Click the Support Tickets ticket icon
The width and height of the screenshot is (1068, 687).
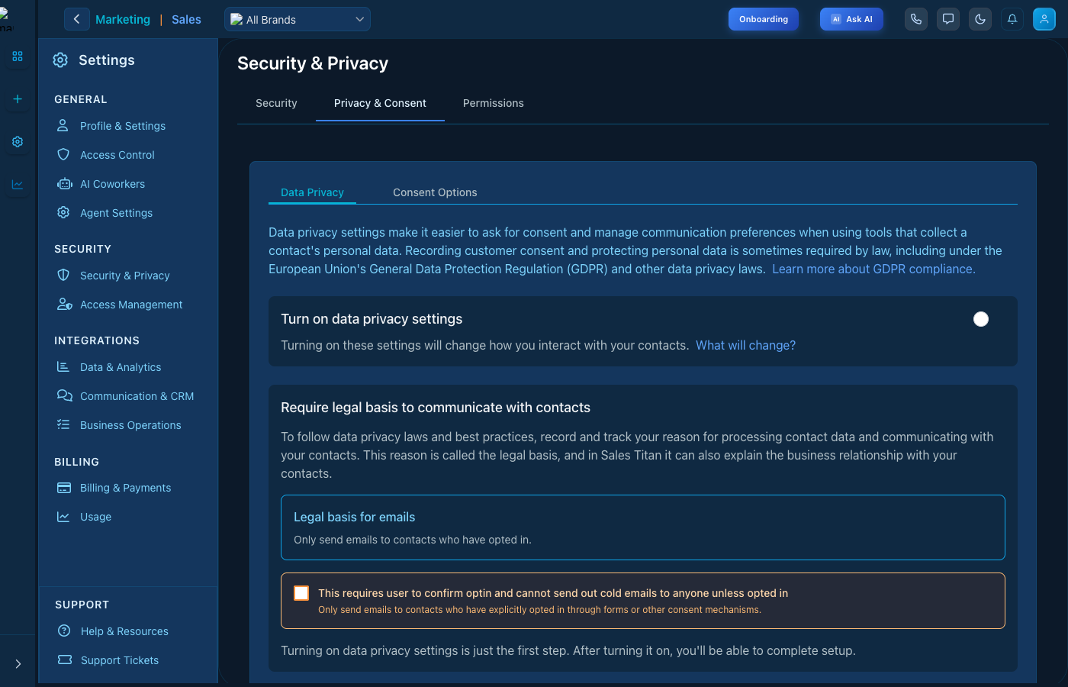pos(65,660)
